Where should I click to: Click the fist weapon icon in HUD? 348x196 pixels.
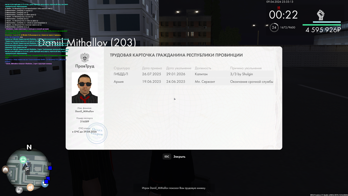(x=321, y=15)
